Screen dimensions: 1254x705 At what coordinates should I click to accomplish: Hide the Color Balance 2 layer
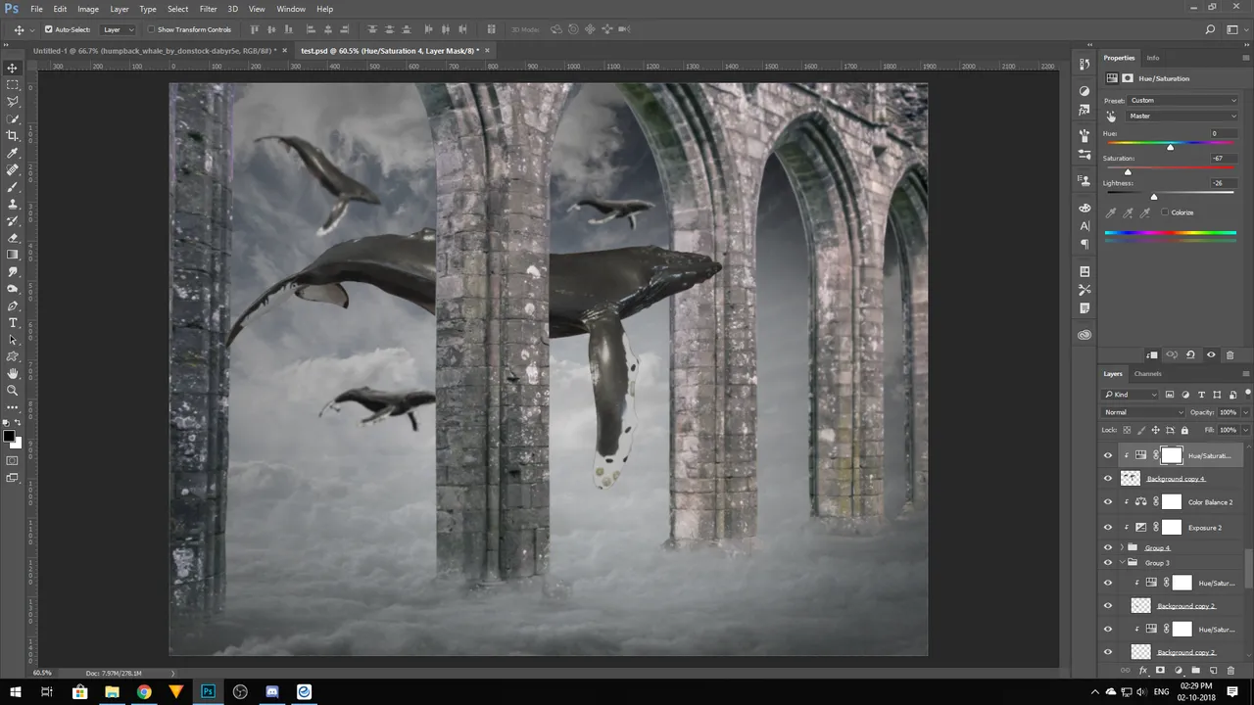(1108, 502)
